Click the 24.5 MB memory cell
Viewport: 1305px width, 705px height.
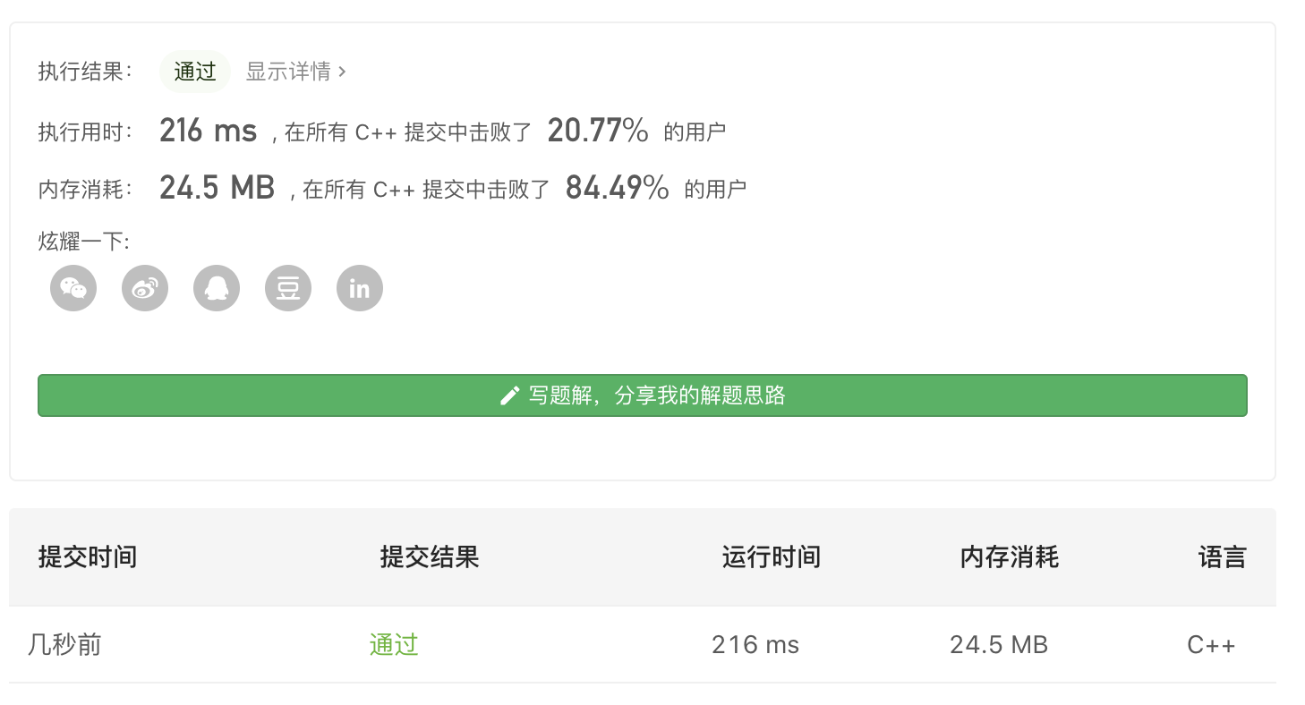click(x=999, y=644)
